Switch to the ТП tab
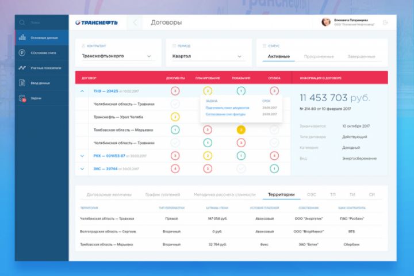414x276 pixels. [333, 195]
